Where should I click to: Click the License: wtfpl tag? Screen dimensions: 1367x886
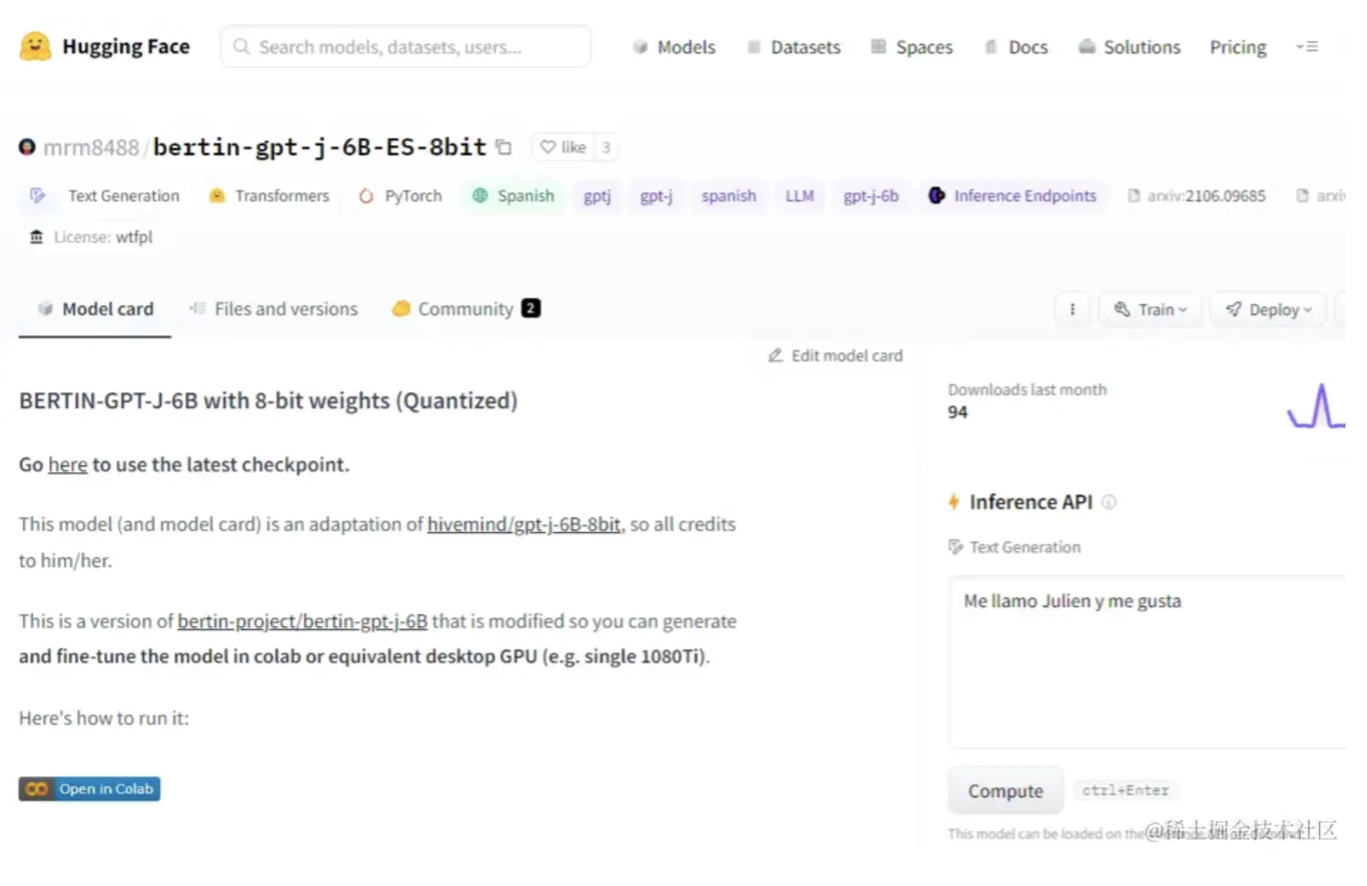(x=92, y=238)
